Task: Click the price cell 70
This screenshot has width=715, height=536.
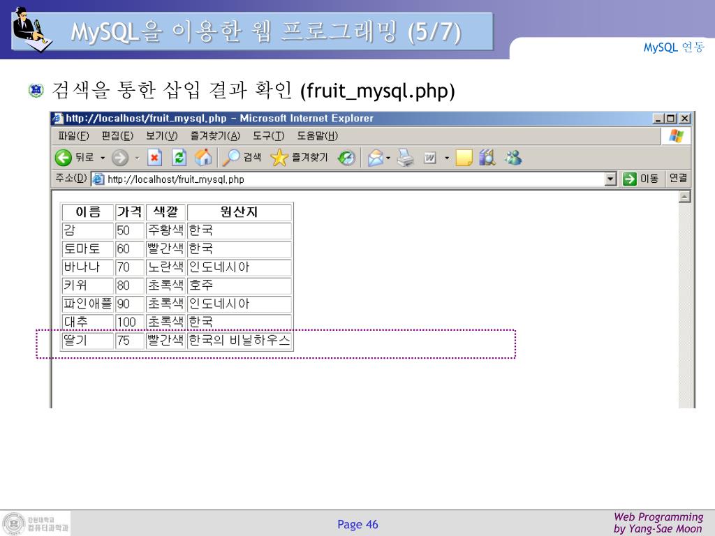Action: coord(129,267)
